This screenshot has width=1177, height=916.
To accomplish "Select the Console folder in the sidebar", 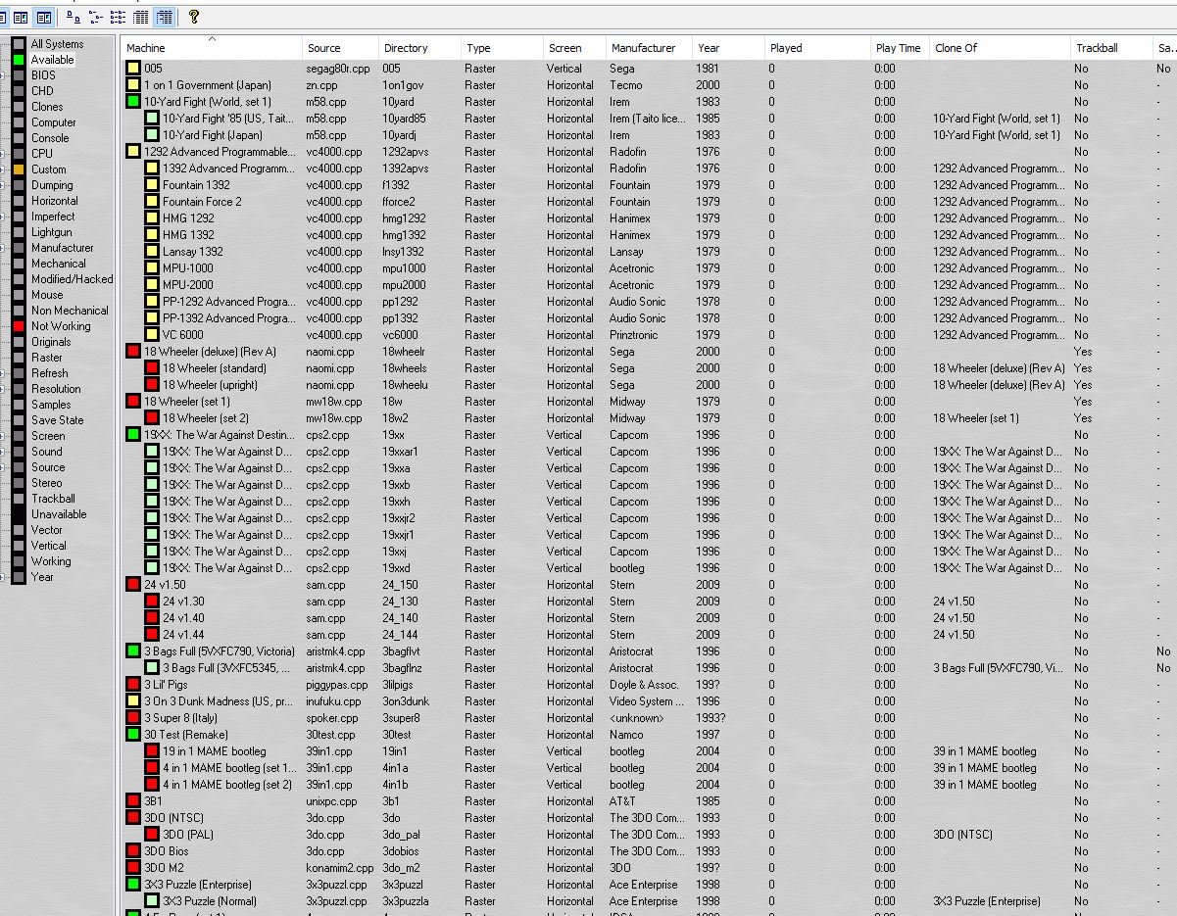I will pyautogui.click(x=50, y=138).
